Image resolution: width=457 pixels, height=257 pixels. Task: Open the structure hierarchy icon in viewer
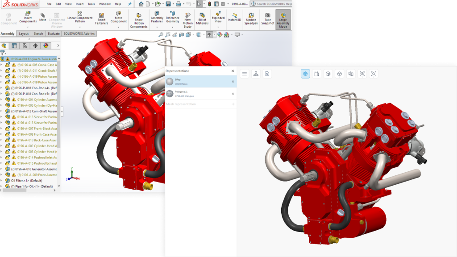tap(256, 74)
